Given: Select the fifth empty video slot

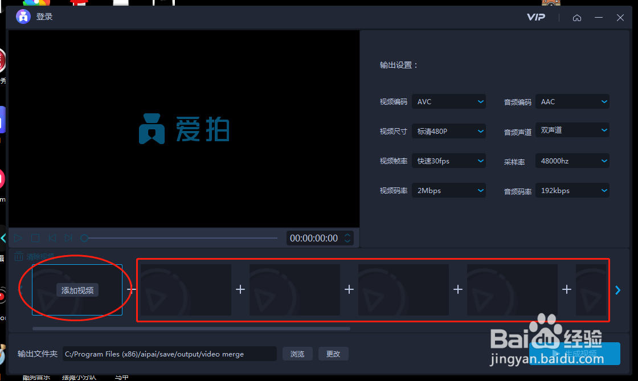Looking at the screenshot, I should coord(512,290).
